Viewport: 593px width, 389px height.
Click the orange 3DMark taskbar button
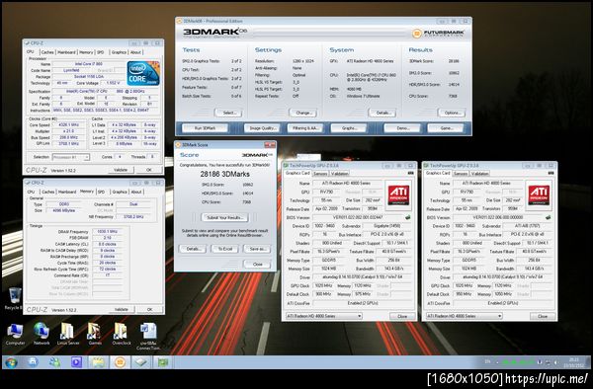[120, 362]
